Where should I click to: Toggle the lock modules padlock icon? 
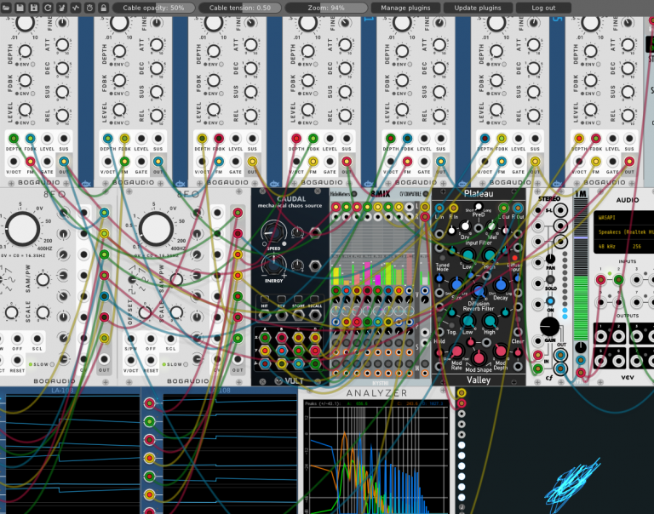tap(103, 8)
